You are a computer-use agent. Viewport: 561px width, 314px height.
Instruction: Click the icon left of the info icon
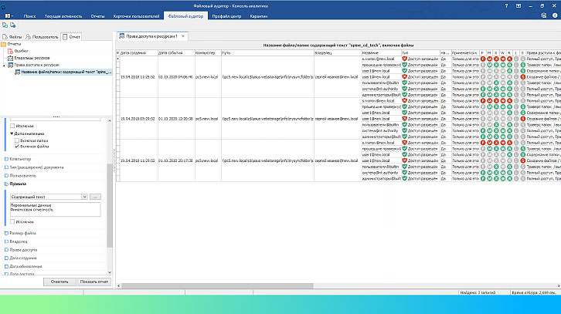[x=544, y=15]
